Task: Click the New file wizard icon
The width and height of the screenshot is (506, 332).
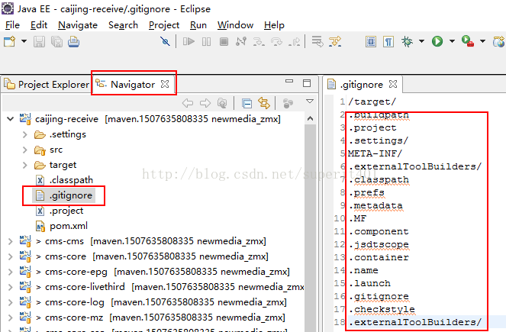Action: [9, 42]
